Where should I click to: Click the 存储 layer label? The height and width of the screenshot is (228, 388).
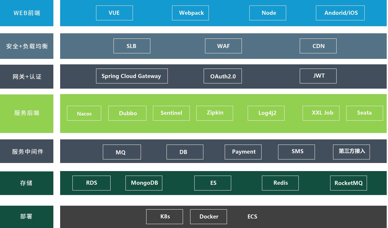point(26,183)
